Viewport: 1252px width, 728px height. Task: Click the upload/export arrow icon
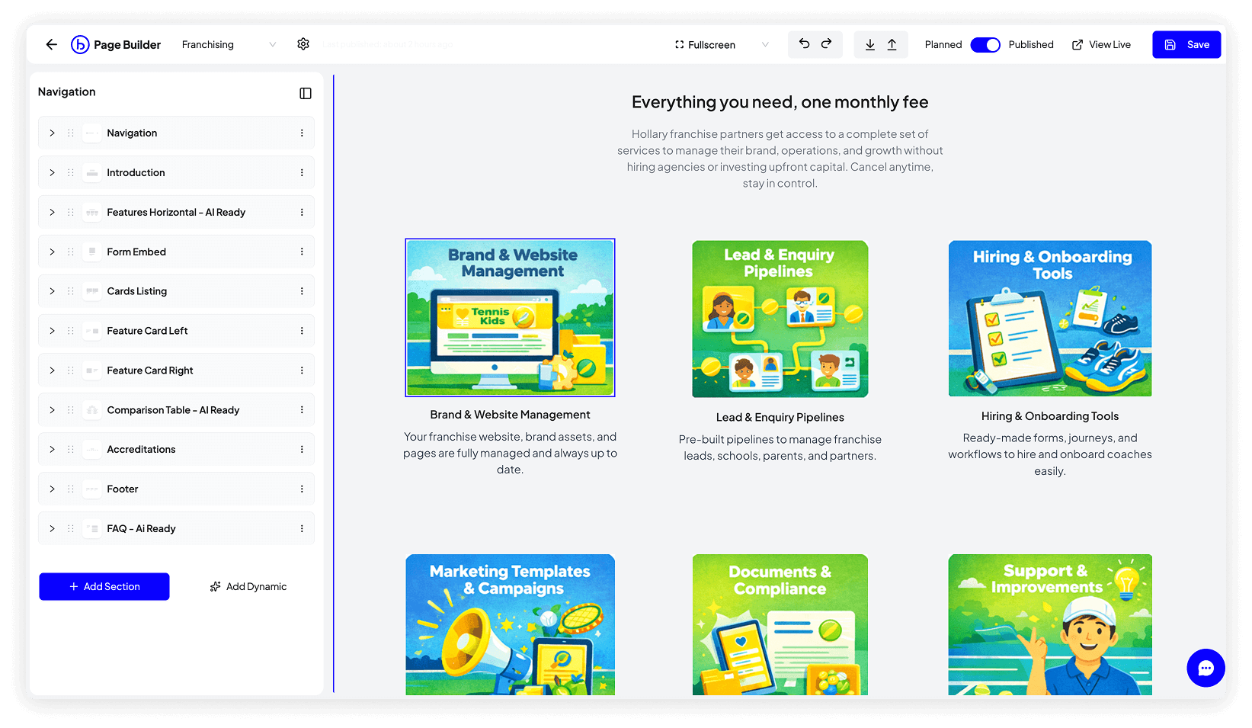[x=892, y=45]
